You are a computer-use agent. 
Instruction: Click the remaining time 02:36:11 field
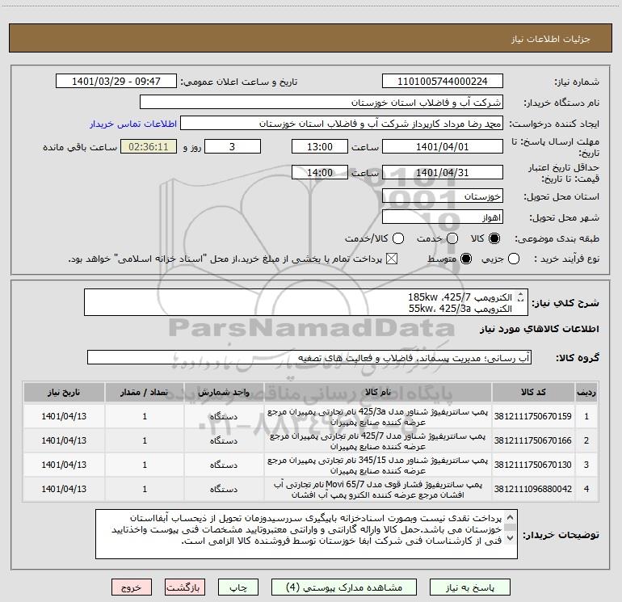[x=149, y=147]
